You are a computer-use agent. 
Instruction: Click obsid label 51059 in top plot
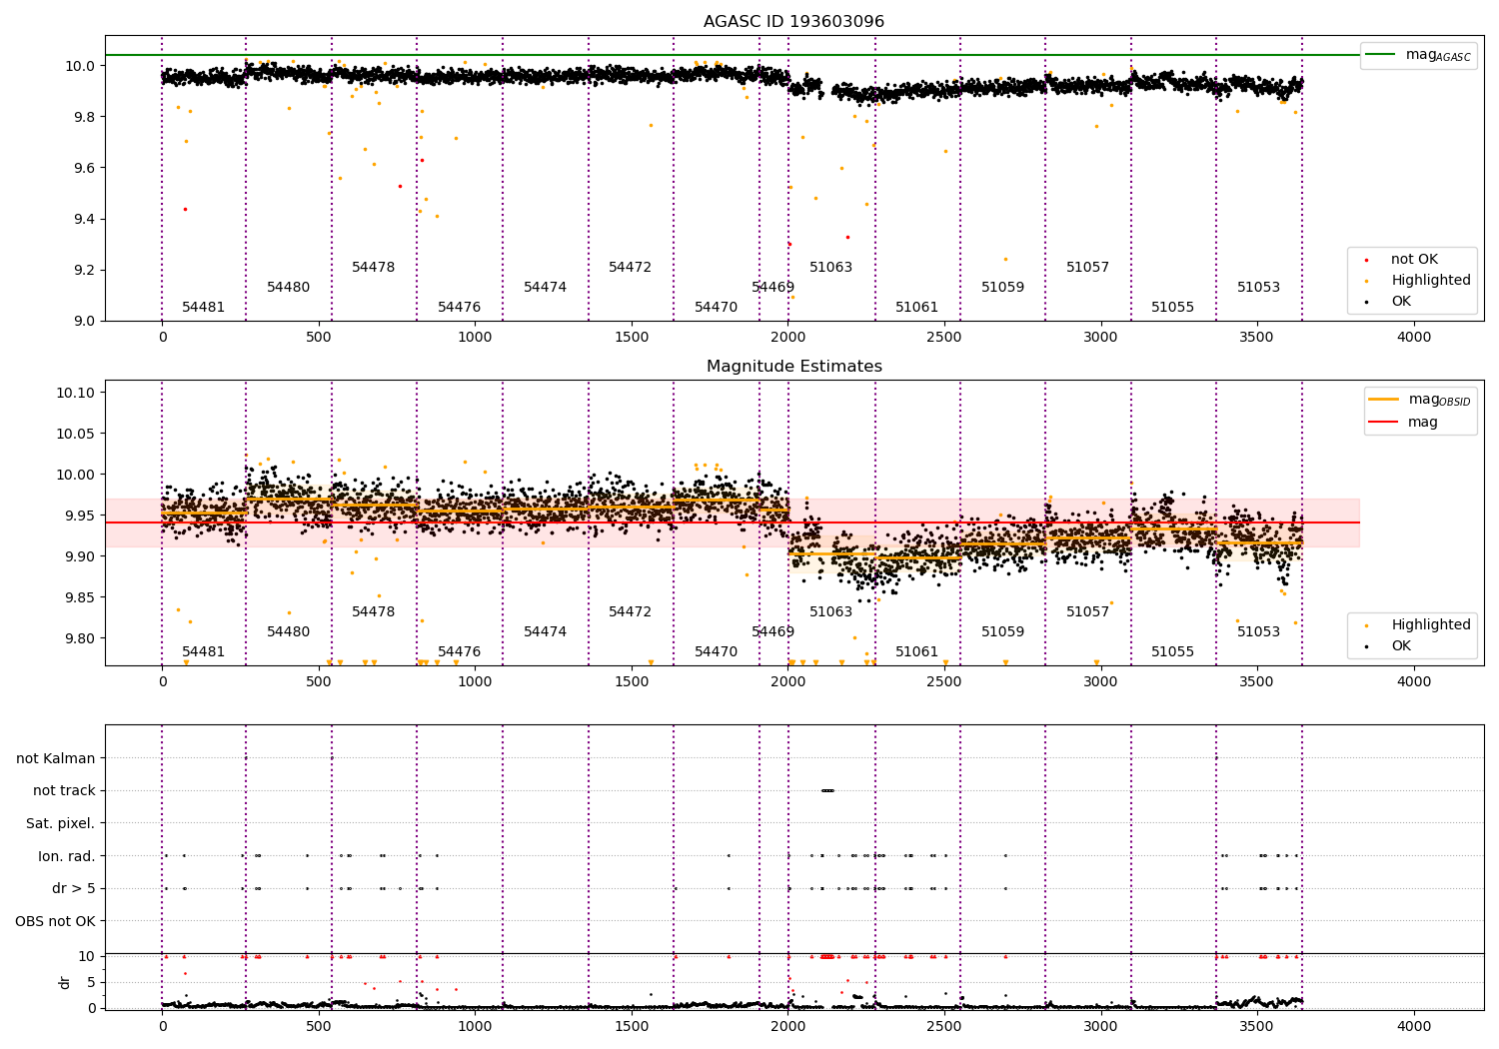click(x=1003, y=288)
